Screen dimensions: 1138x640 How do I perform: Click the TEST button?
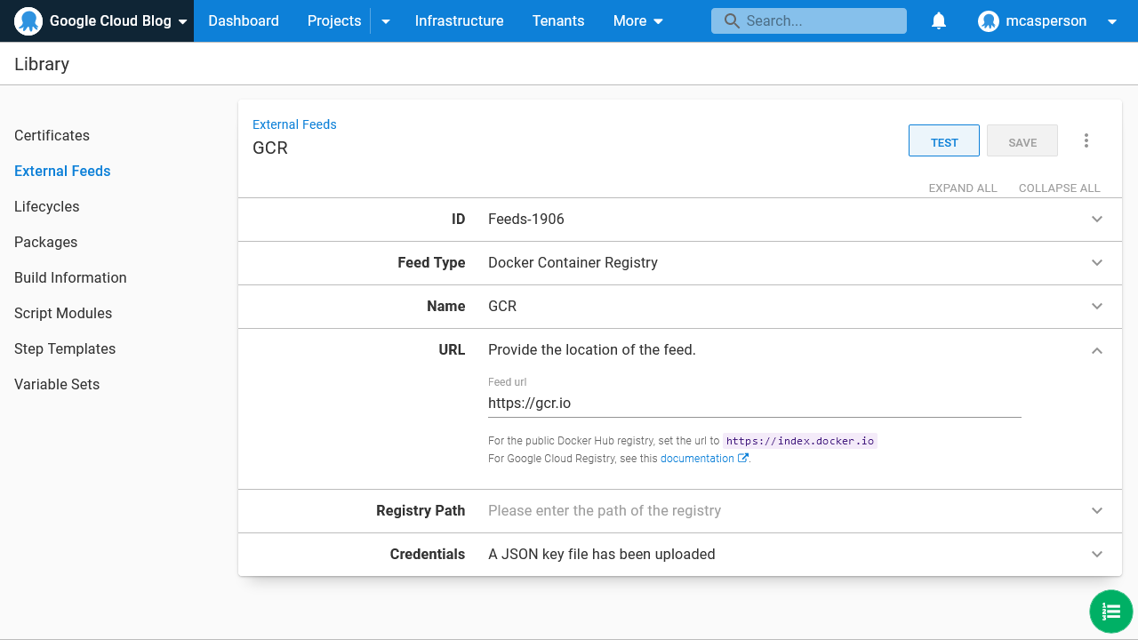[x=943, y=140]
